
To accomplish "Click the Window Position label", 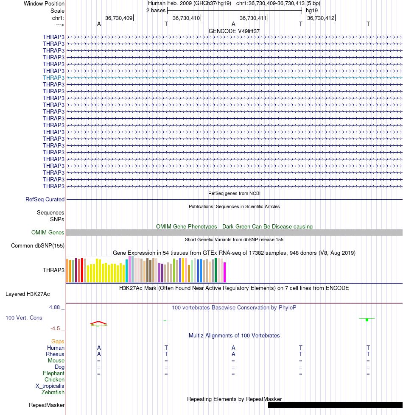I will (x=44, y=4).
